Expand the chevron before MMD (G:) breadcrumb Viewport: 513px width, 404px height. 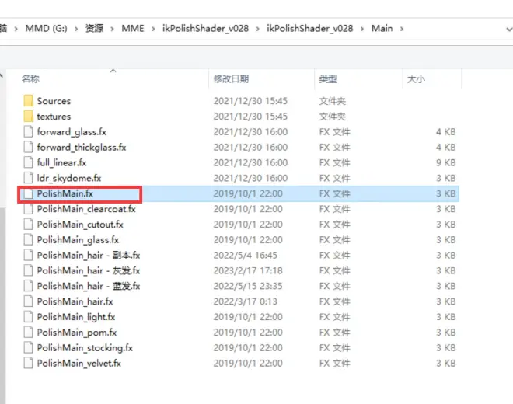(x=16, y=29)
